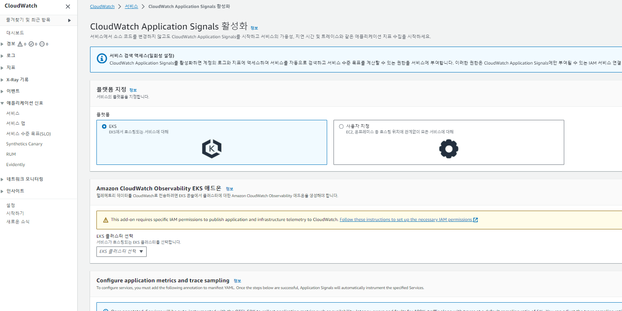The image size is (622, 311).
Task: Click the 사용자 지정 gear icon
Action: pyautogui.click(x=449, y=149)
